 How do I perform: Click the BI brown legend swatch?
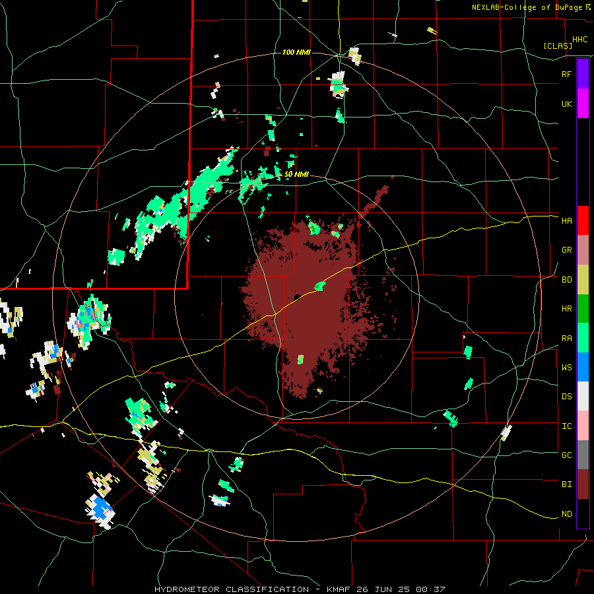583,484
